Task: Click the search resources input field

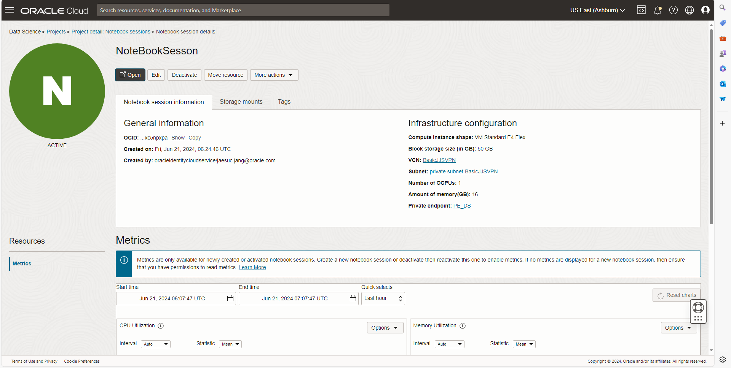Action: click(x=243, y=10)
